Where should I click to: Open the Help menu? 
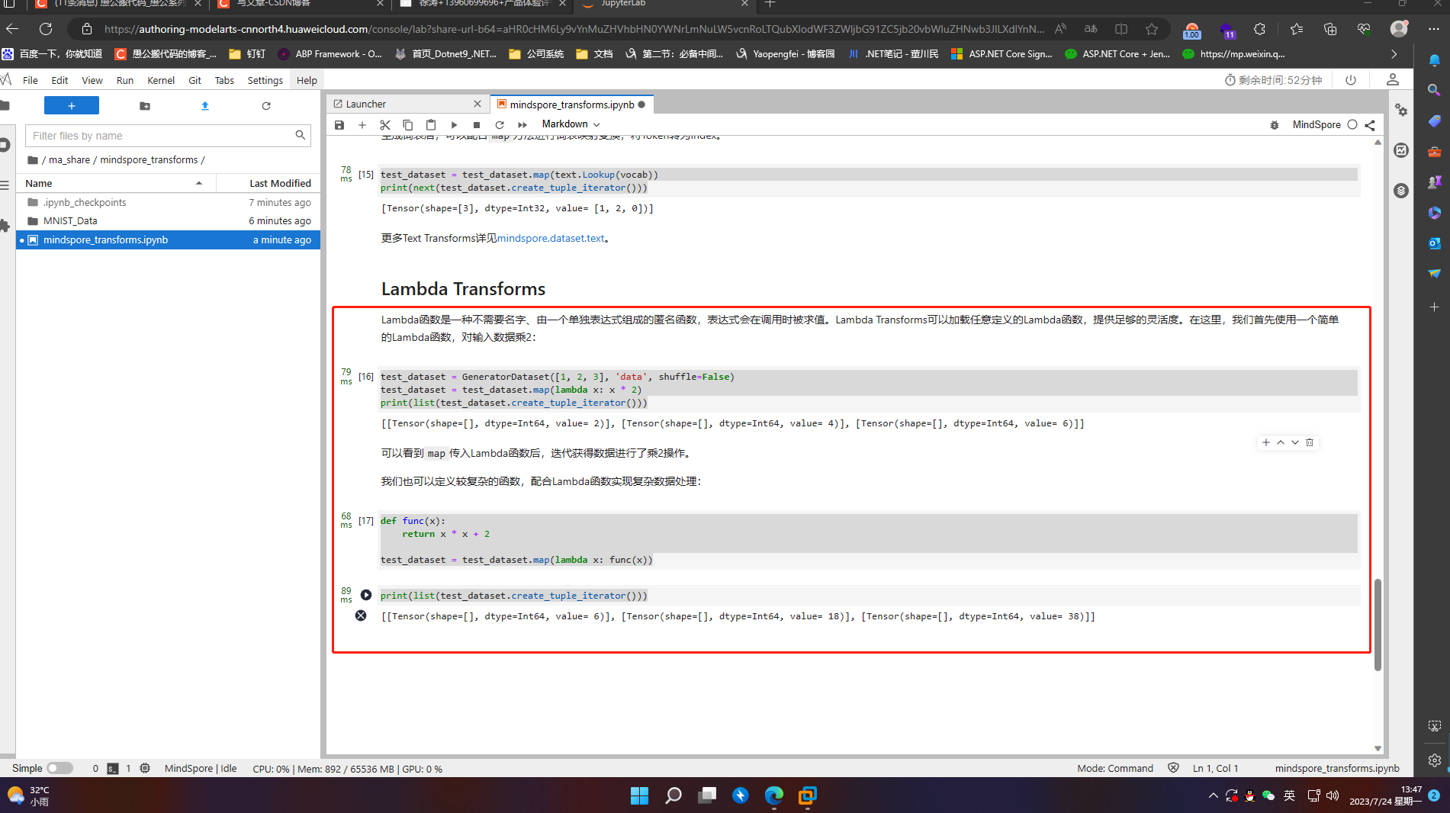(x=307, y=80)
